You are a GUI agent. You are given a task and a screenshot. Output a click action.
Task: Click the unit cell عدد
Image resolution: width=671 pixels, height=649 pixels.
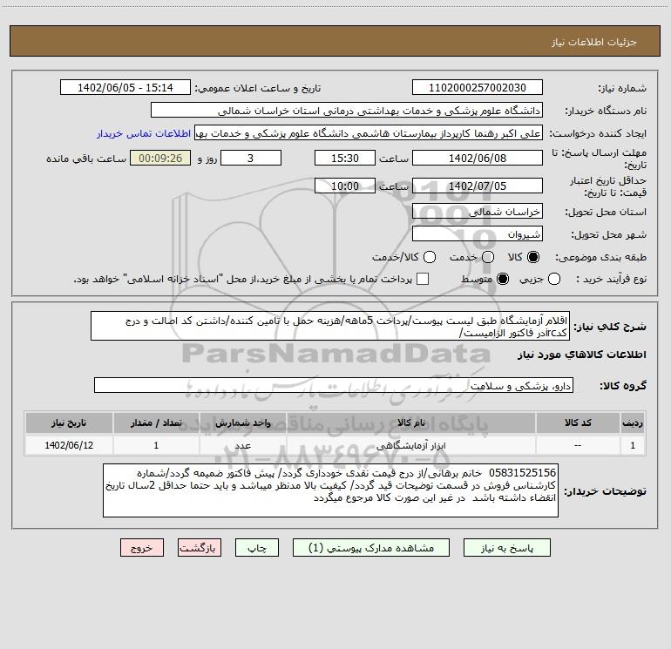tap(242, 445)
